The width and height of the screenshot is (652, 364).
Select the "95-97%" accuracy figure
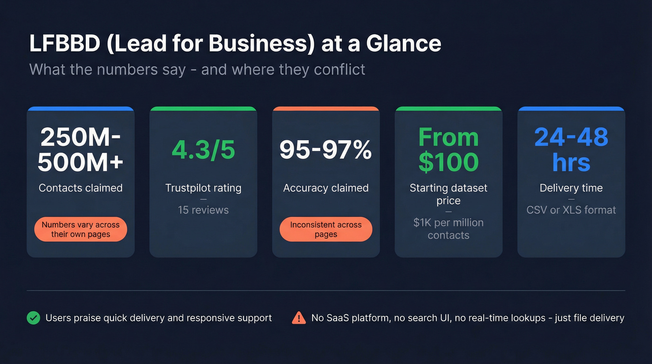[x=326, y=150]
